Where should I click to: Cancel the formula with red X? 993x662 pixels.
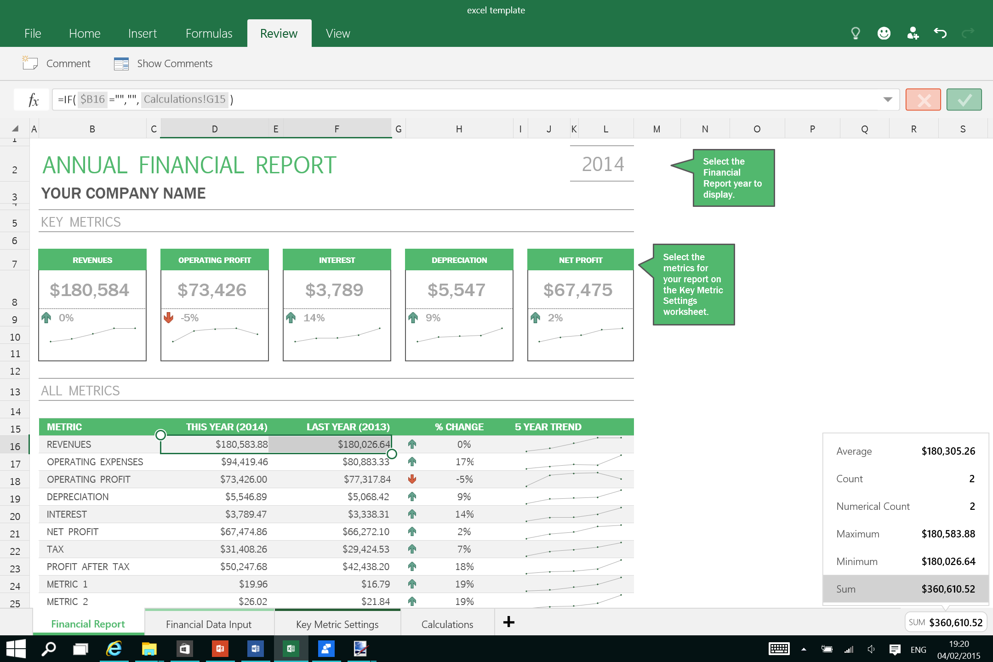click(923, 99)
